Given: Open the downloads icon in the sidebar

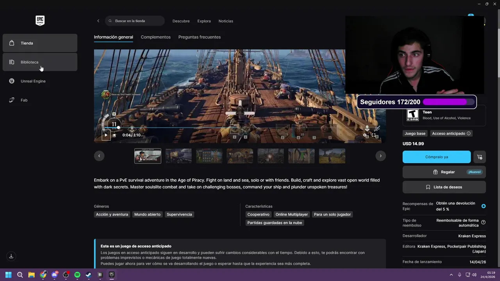Looking at the screenshot, I should pos(11,256).
